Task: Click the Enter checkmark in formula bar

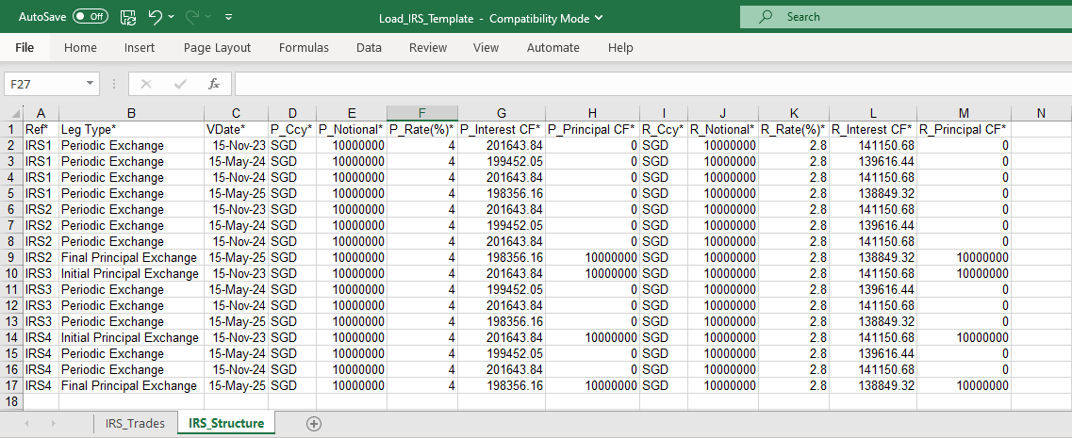Action: 179,84
